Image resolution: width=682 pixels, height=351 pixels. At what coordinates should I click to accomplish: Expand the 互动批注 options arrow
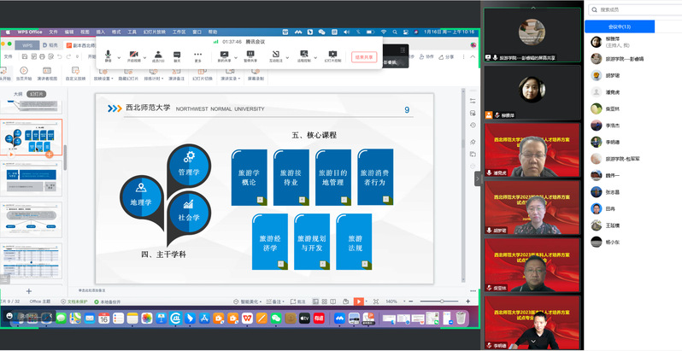(x=287, y=57)
